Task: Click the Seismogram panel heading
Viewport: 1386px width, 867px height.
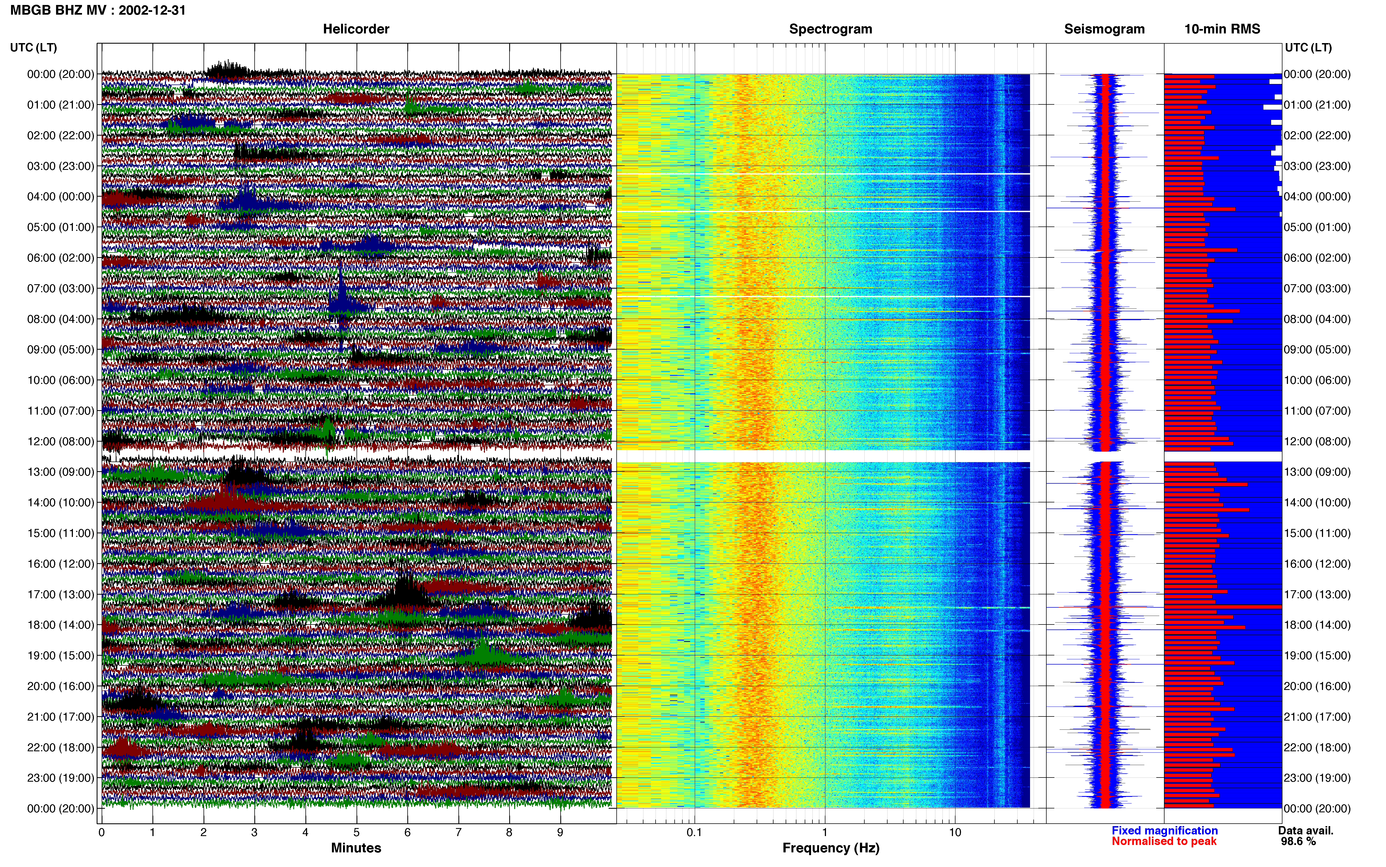Action: [1104, 29]
